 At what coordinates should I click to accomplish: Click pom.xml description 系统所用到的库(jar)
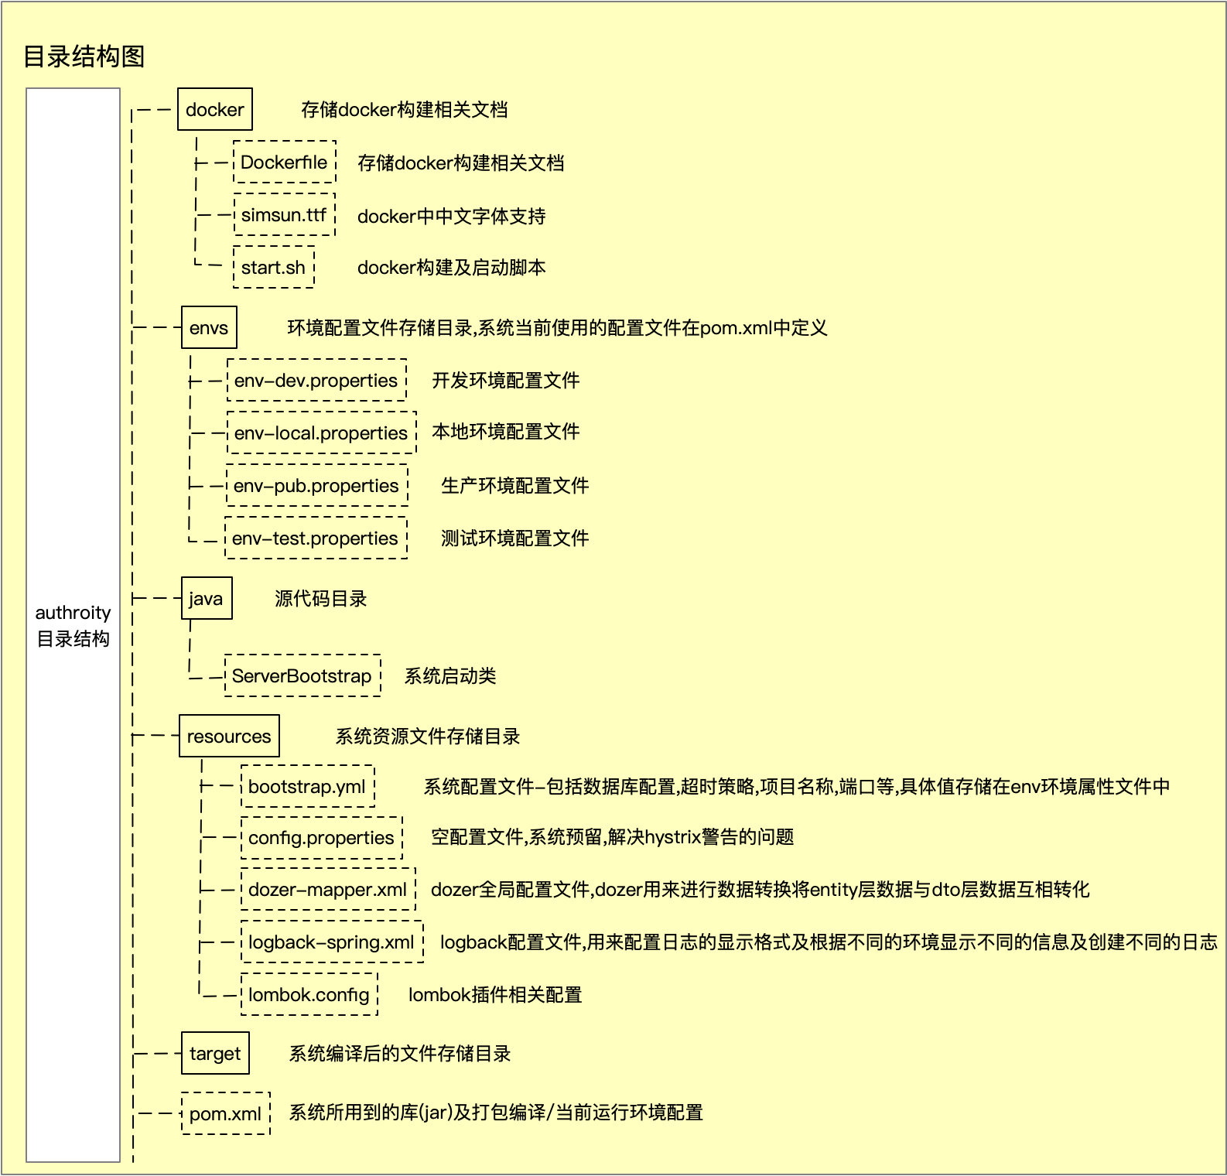tap(496, 1113)
